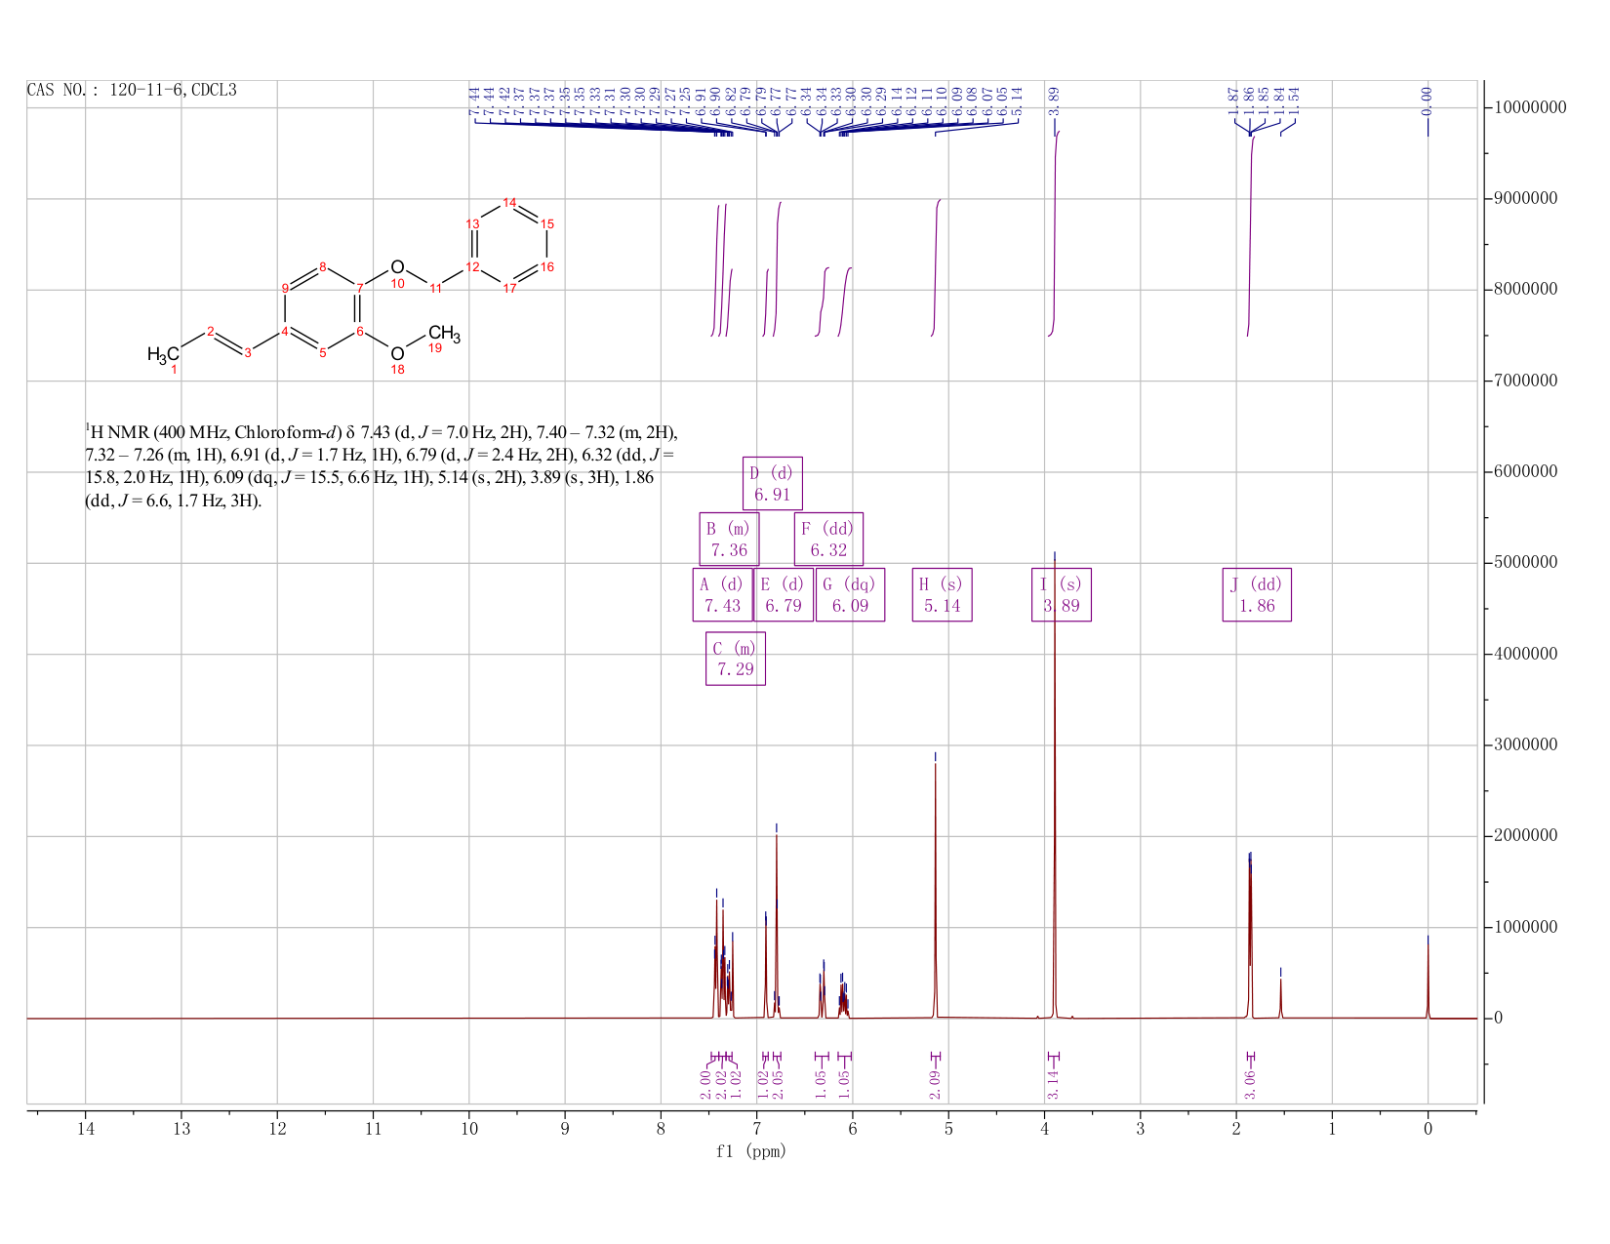The width and height of the screenshot is (1610, 1244).
Task: Click the integral curve above the 5.14 peak
Action: tap(936, 268)
